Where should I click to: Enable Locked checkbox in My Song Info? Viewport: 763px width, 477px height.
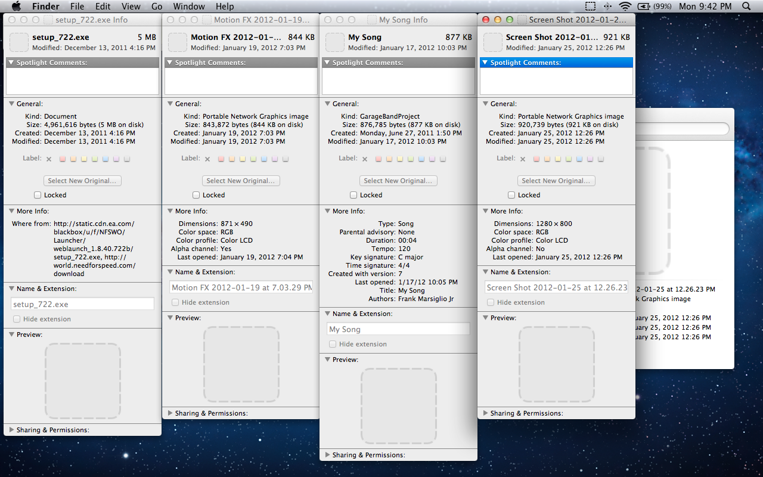tap(353, 195)
